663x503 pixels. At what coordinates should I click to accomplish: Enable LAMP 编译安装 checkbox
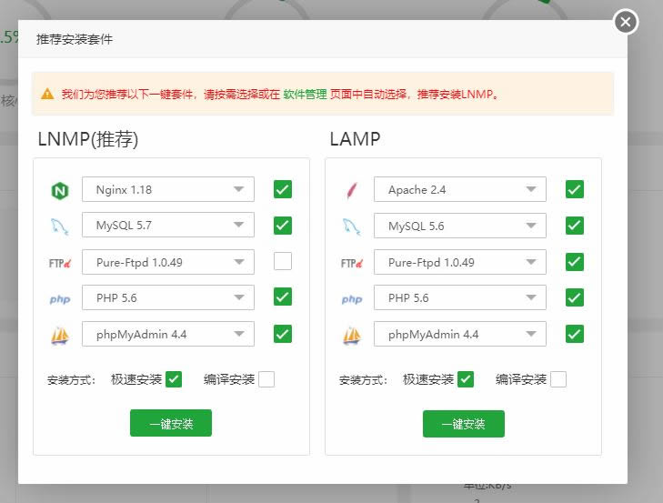558,379
